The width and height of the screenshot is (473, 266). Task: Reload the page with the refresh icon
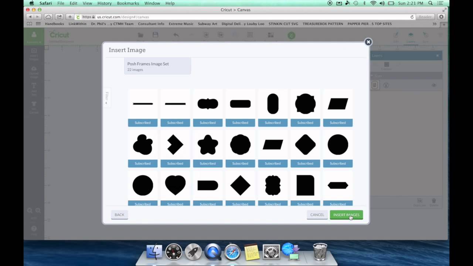click(x=412, y=17)
